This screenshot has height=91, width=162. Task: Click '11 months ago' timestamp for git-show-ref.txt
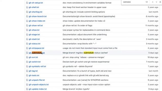point(152,26)
